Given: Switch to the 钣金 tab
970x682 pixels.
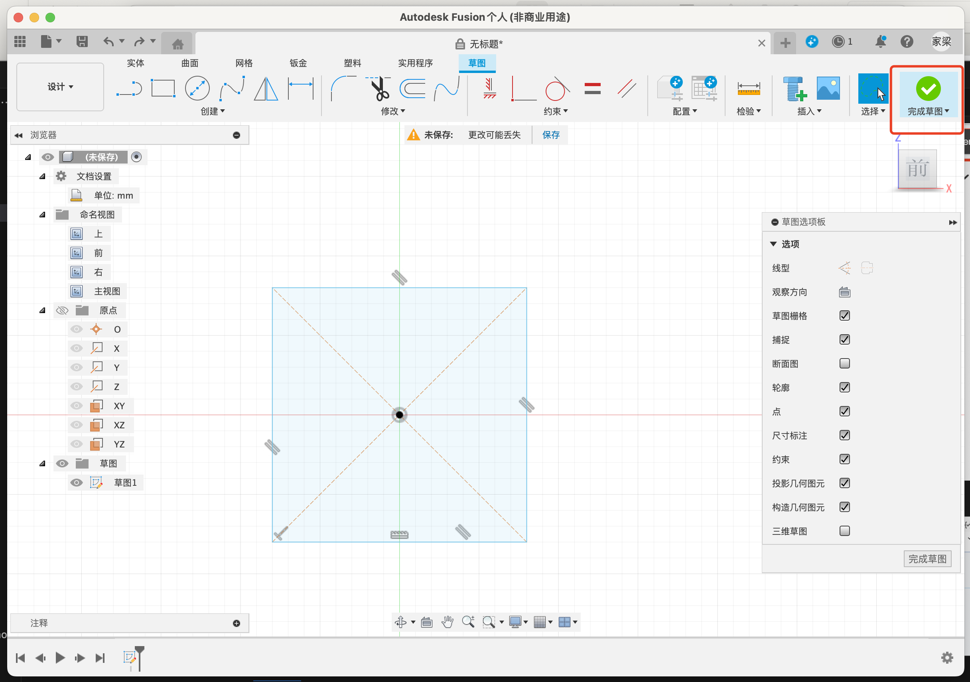Looking at the screenshot, I should (298, 63).
